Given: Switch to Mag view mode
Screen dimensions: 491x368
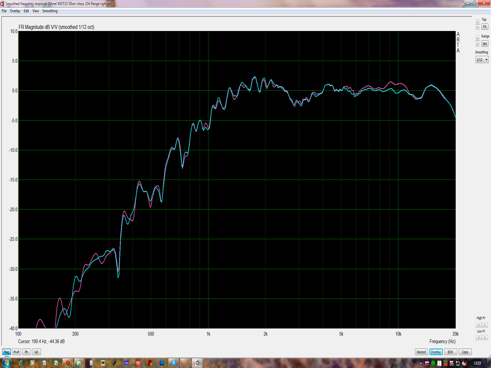Looking at the screenshot, I should click(x=6, y=352).
